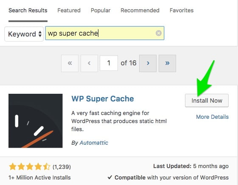Open the Favorites tab
Image resolution: width=238 pixels, height=185 pixels.
point(182,10)
